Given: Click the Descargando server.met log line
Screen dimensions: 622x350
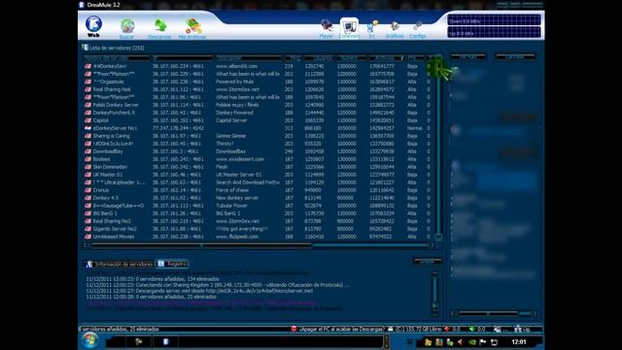Looking at the screenshot, I should 199,291.
